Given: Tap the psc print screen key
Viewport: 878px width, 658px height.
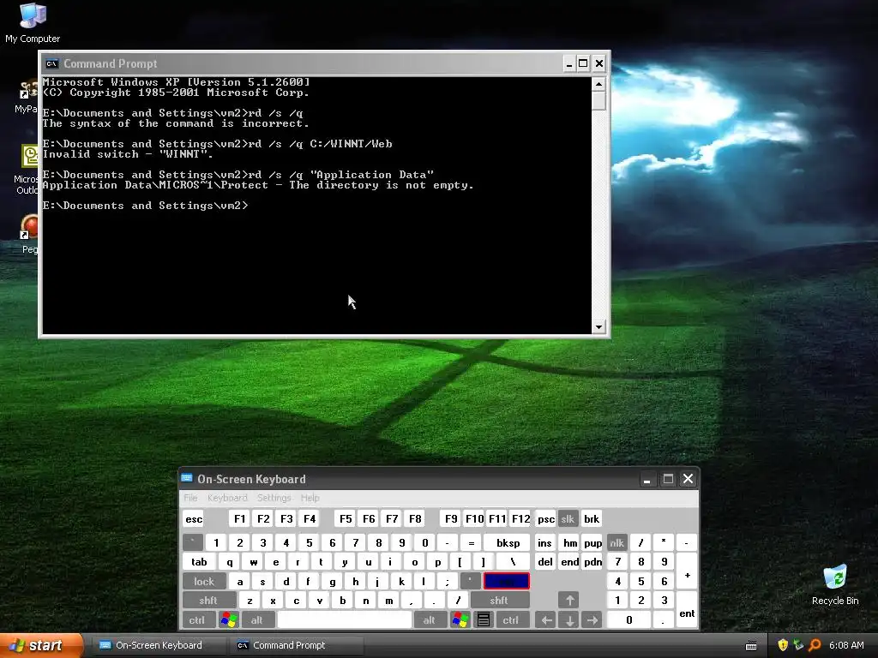Looking at the screenshot, I should [x=546, y=519].
